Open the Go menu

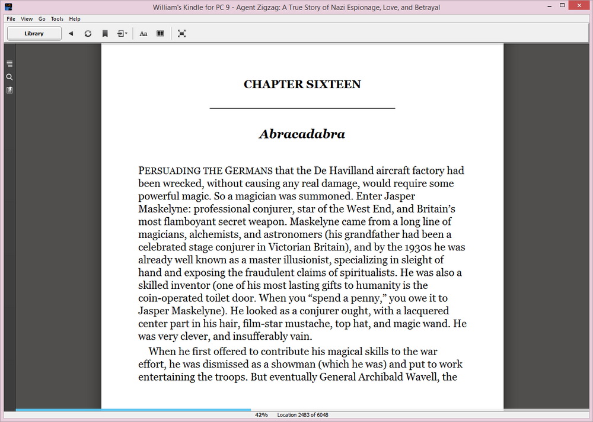(42, 19)
